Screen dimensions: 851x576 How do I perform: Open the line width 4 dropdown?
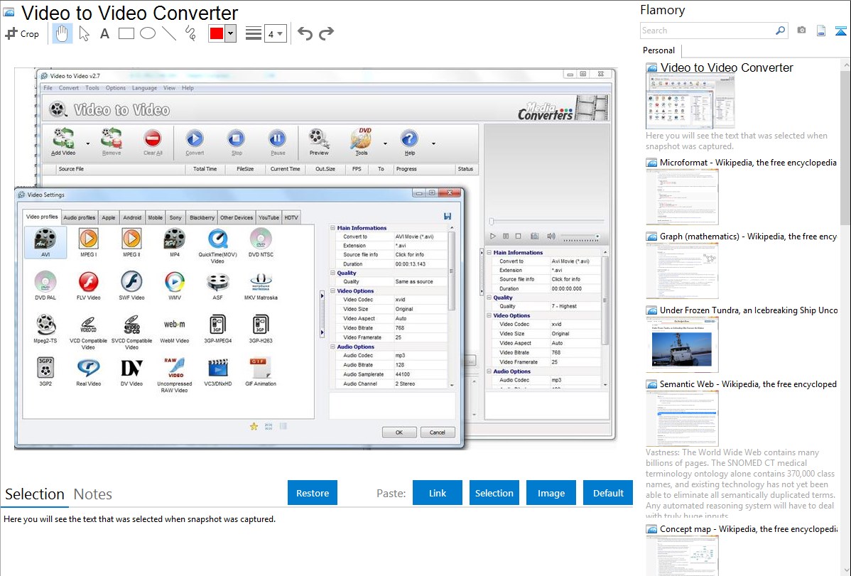(275, 33)
